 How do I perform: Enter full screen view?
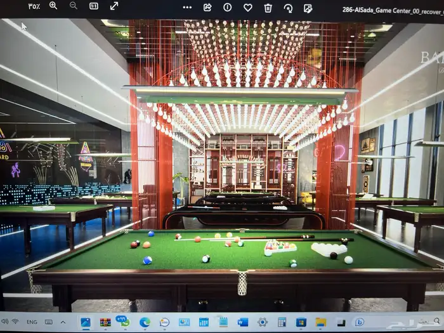click(114, 6)
